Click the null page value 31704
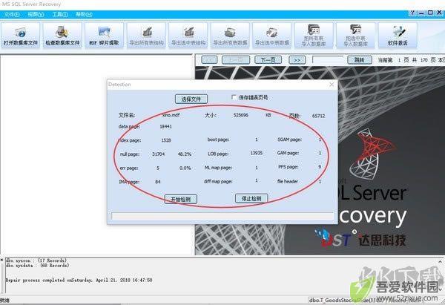Image resolution: width=445 pixels, height=305 pixels. [x=159, y=154]
